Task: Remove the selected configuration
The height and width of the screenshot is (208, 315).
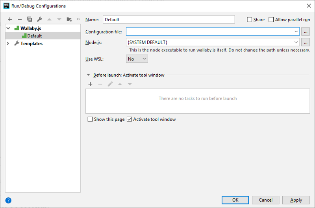Action: click(x=20, y=19)
